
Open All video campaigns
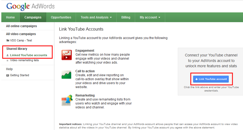(21, 34)
